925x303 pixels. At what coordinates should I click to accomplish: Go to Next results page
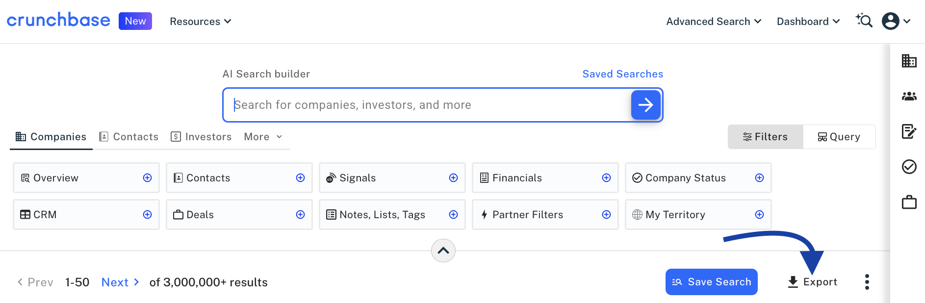(x=120, y=282)
